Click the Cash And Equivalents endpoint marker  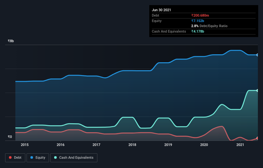click(258, 90)
